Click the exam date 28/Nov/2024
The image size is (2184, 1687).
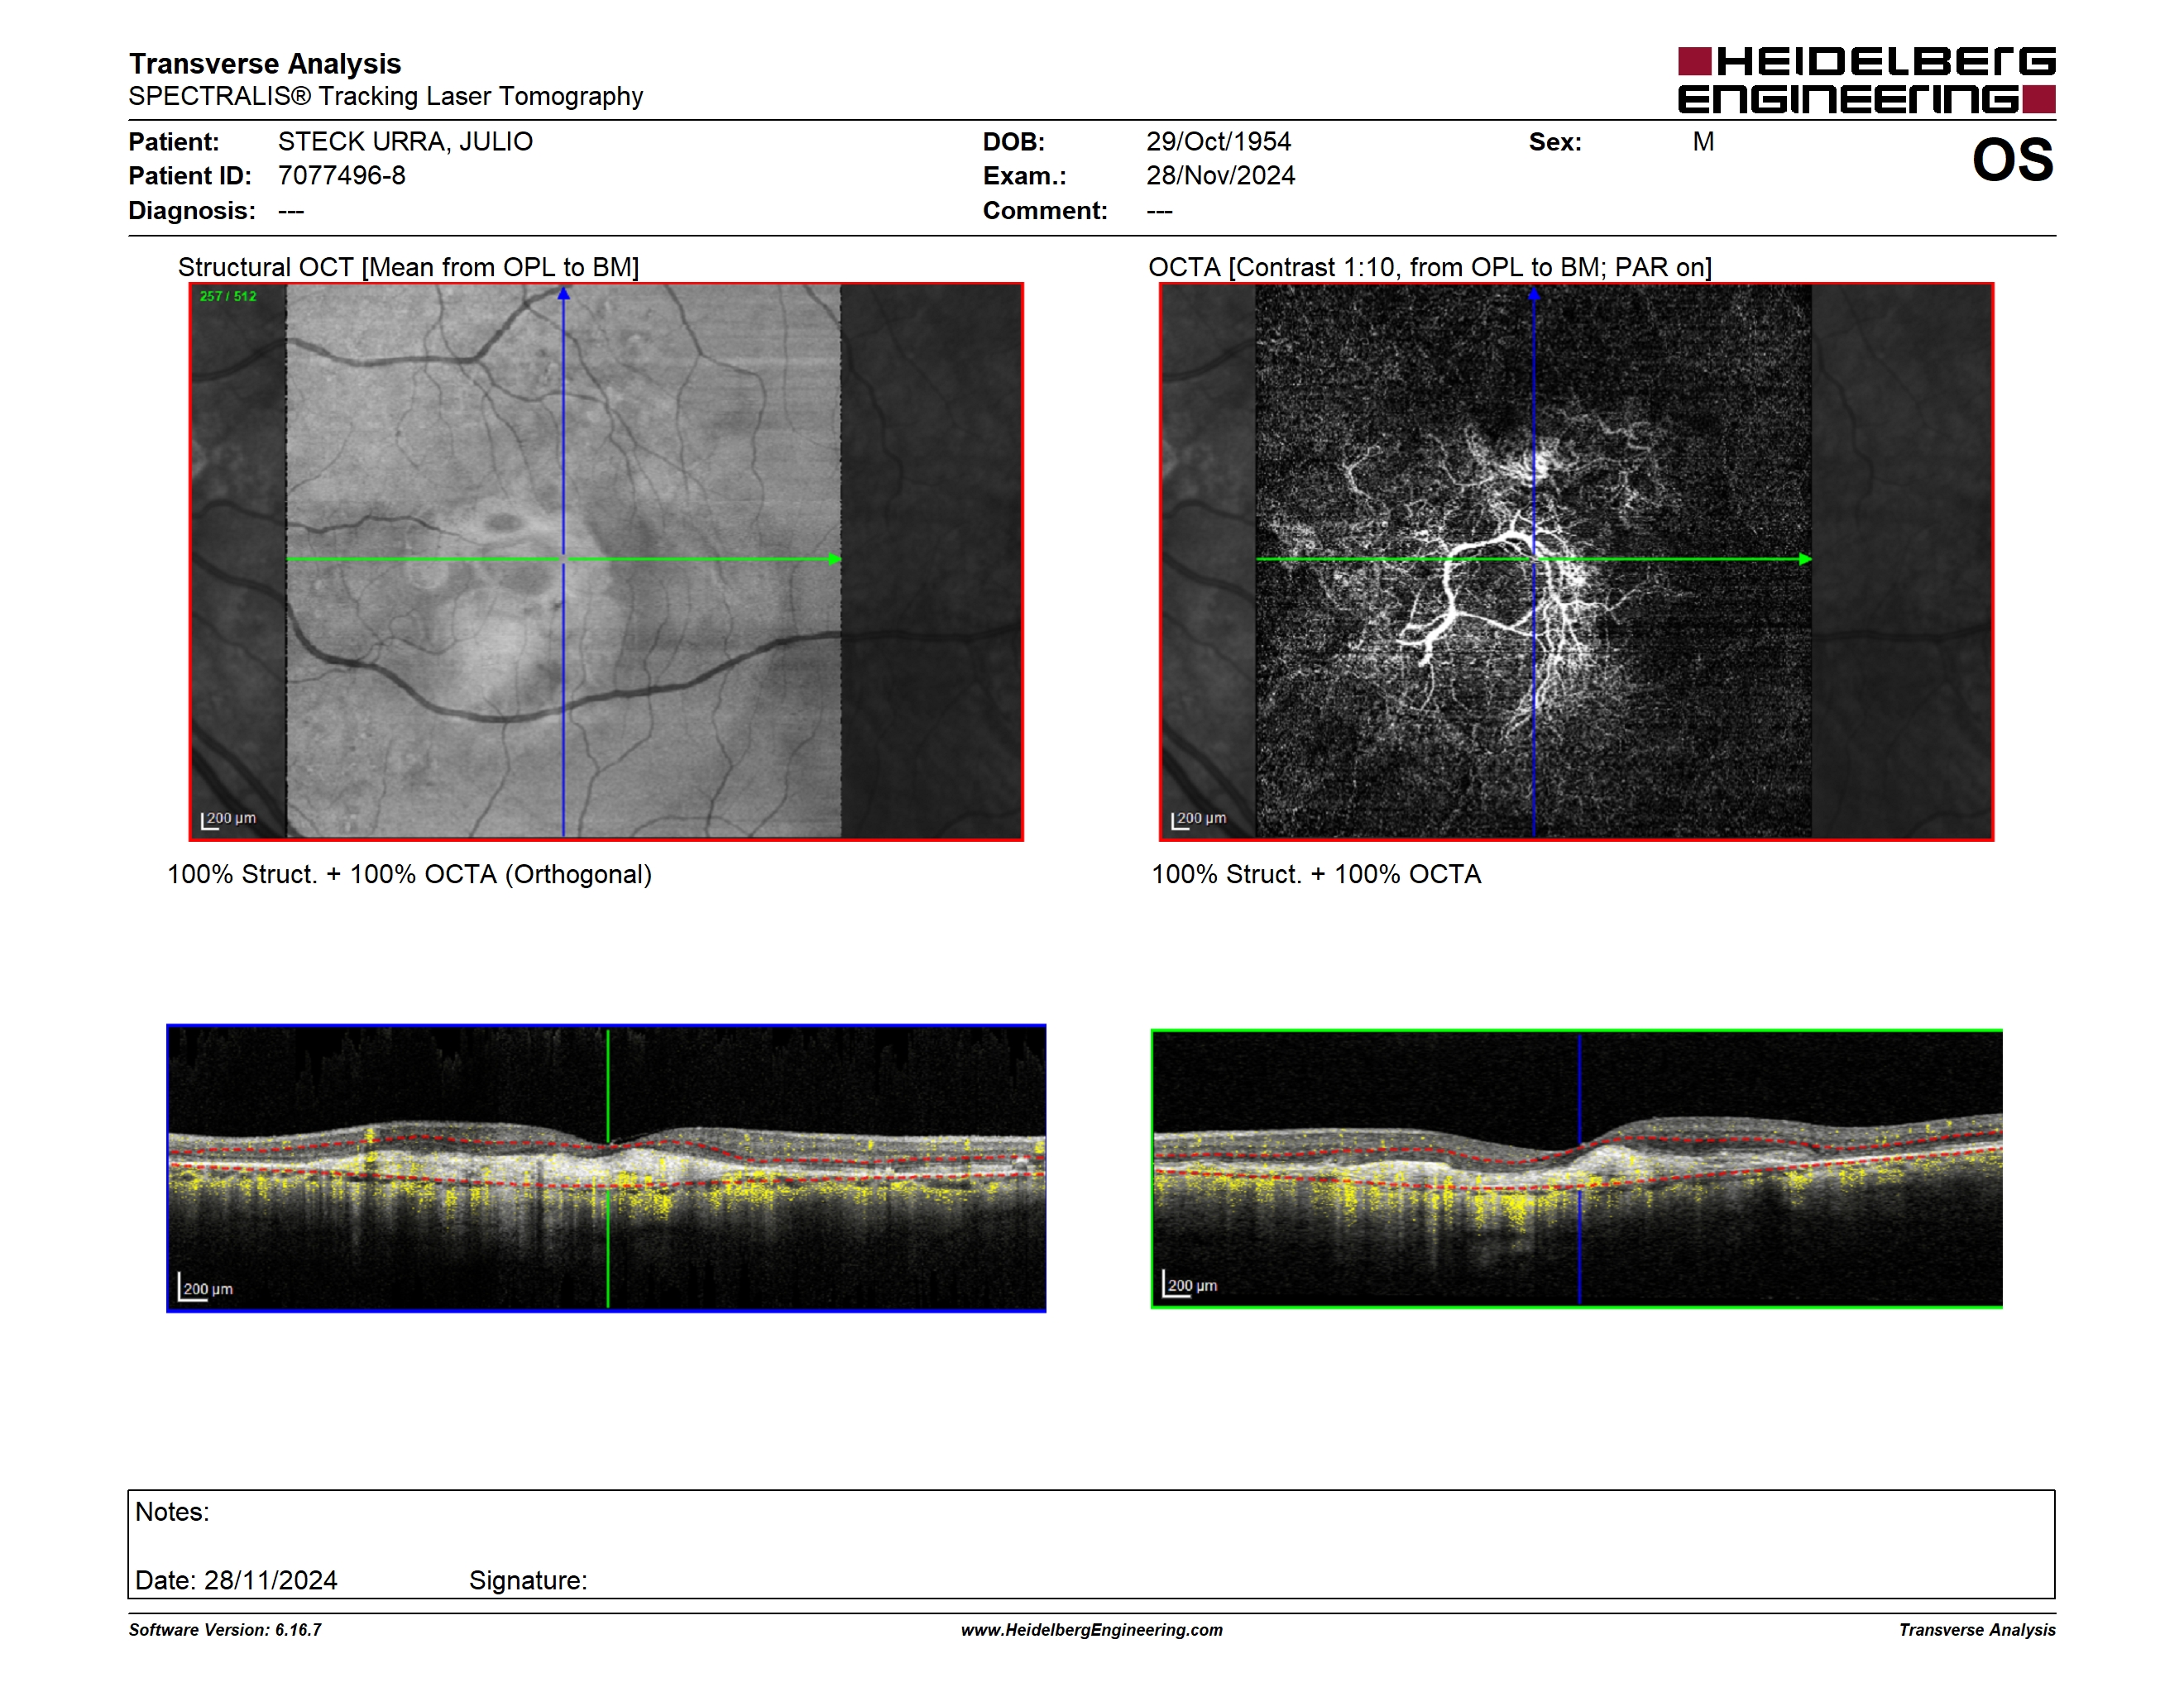coord(1220,176)
